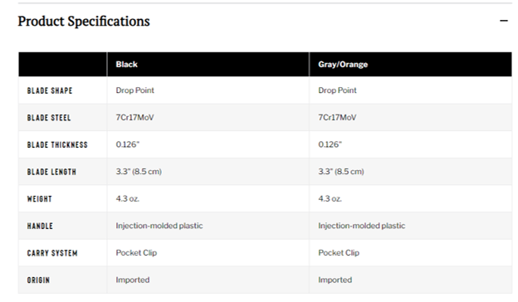Click Injection-molded plastic in Gray/Orange column
Screen dimensions: 518x302
(362, 226)
